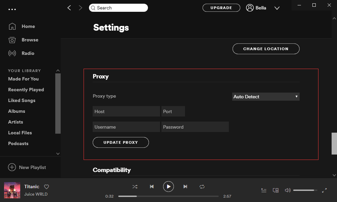Image resolution: width=337 pixels, height=202 pixels.
Task: Open the Proxy type dropdown
Action: pos(266,96)
